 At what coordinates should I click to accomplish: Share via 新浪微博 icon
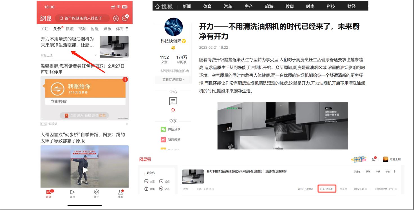pyautogui.click(x=164, y=140)
